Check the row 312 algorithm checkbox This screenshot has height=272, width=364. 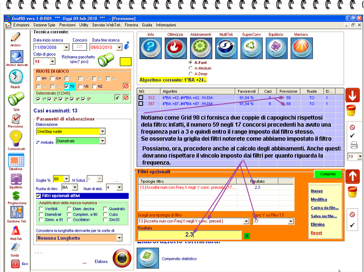(141, 98)
